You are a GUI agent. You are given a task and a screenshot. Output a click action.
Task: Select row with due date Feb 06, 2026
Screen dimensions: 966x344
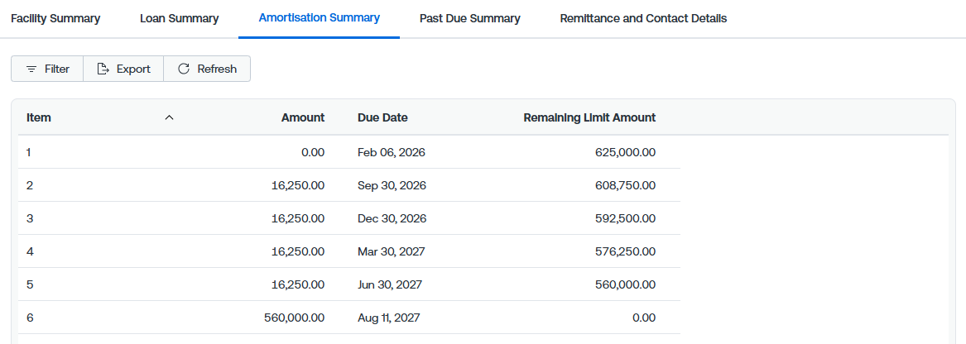(x=349, y=152)
